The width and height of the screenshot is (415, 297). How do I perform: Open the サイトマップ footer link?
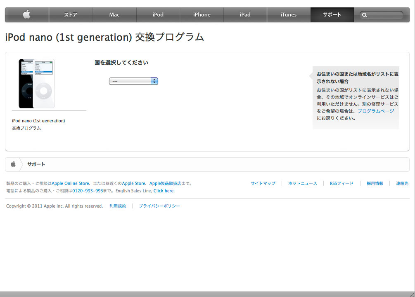[263, 183]
